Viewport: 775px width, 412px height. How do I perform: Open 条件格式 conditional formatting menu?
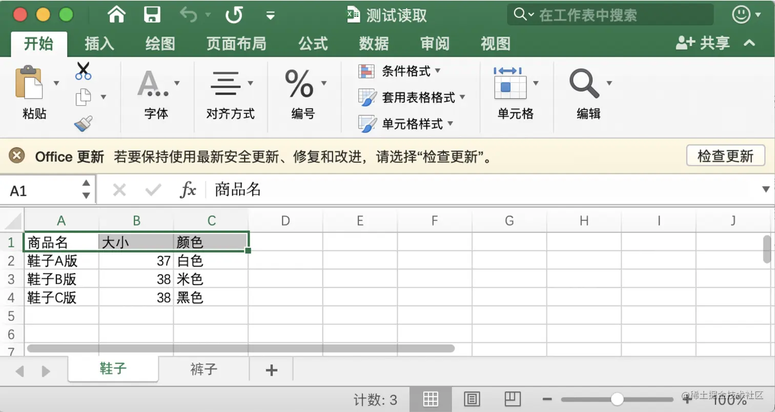399,71
